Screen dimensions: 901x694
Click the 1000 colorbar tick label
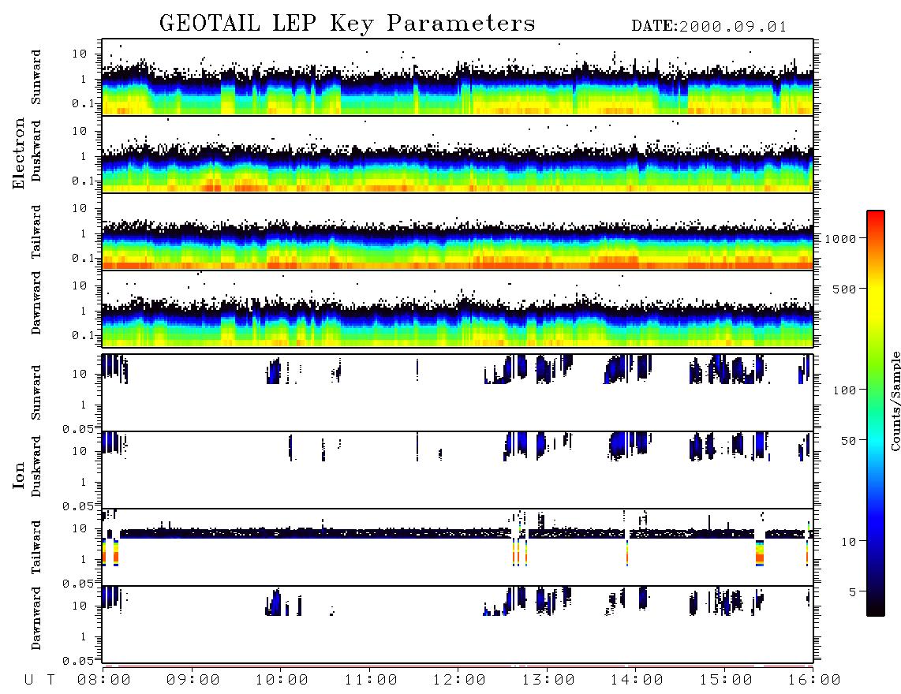pos(840,239)
